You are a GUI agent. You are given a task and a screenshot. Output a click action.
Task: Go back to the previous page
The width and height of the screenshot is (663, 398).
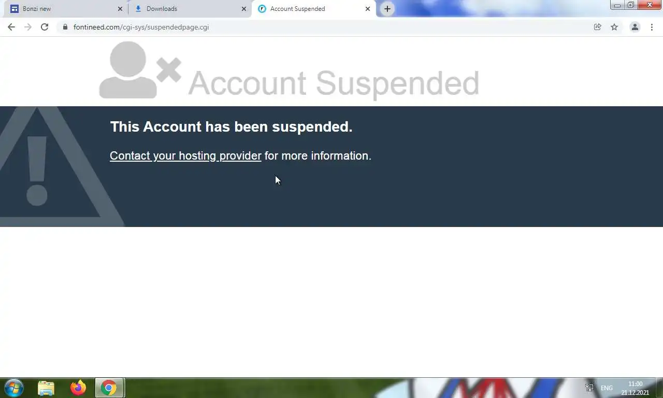point(11,27)
